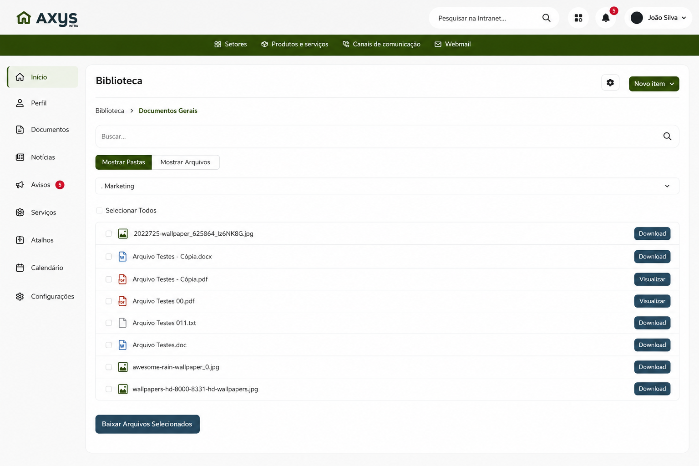Open the notifications bell icon
The image size is (699, 466).
606,18
